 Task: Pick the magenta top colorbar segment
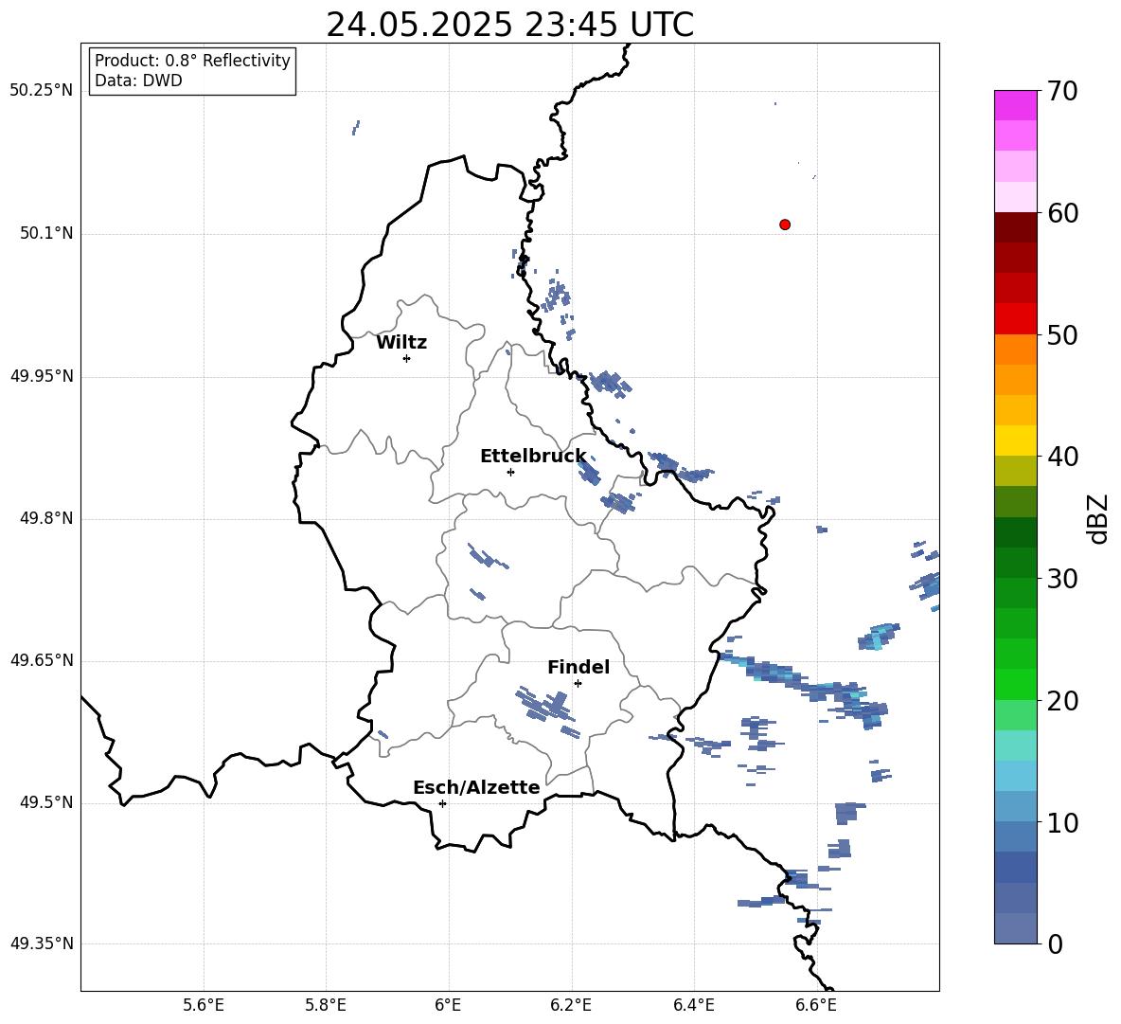pyautogui.click(x=1015, y=105)
